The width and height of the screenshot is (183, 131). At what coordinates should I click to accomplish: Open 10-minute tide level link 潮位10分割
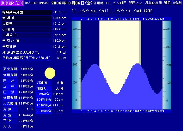[173, 3]
